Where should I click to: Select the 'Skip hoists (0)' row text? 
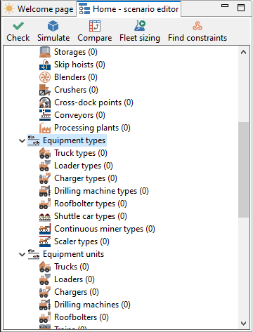(79, 65)
